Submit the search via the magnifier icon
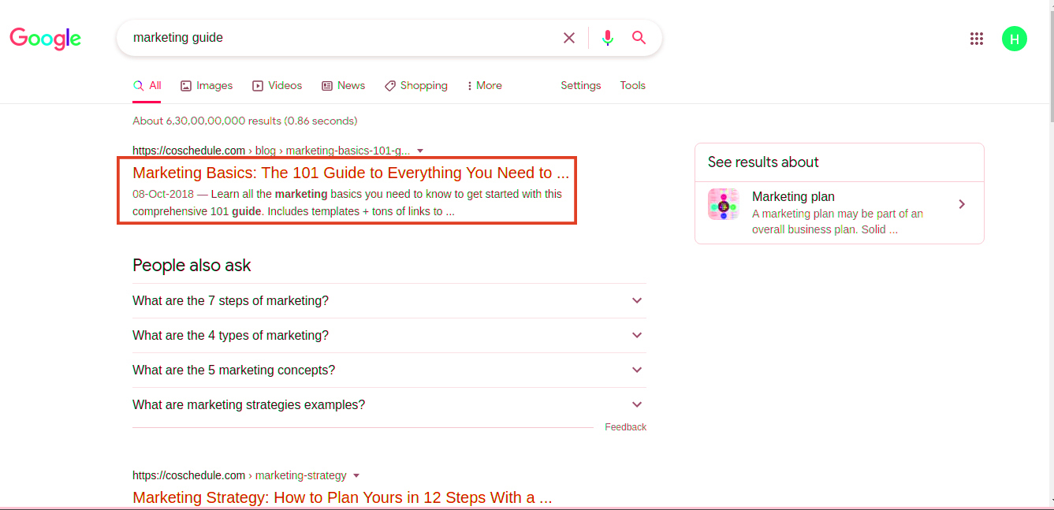 [x=639, y=37]
